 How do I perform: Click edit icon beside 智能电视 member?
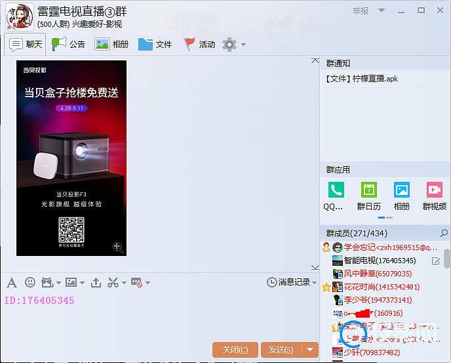[435, 261]
